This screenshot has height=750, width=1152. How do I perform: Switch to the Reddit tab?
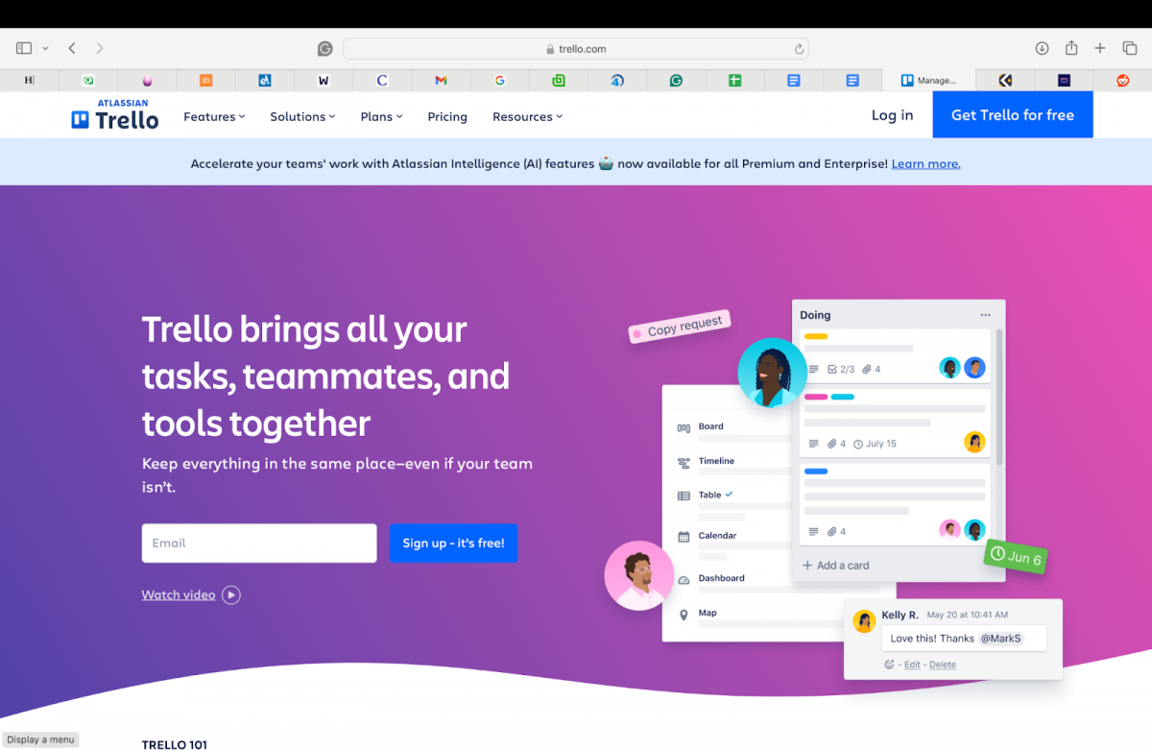point(1123,81)
